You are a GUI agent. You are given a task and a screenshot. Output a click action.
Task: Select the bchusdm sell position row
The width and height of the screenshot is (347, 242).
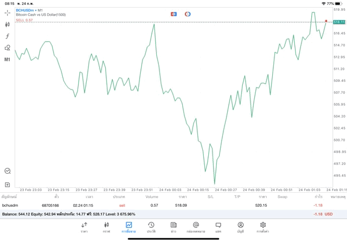[163, 206]
